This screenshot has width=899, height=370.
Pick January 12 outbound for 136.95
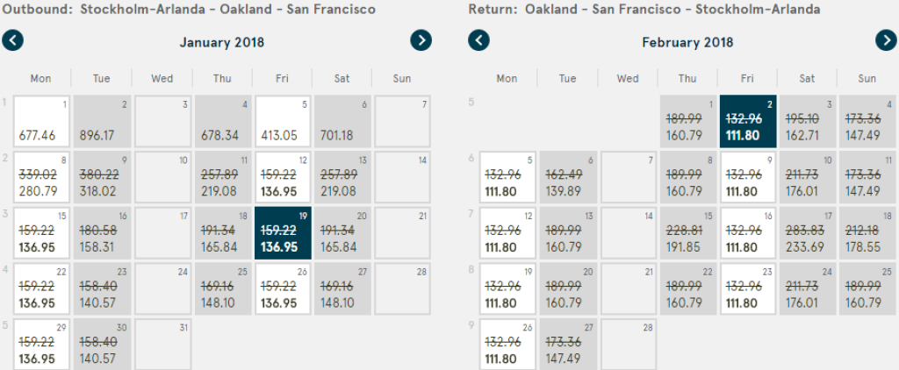(x=283, y=177)
